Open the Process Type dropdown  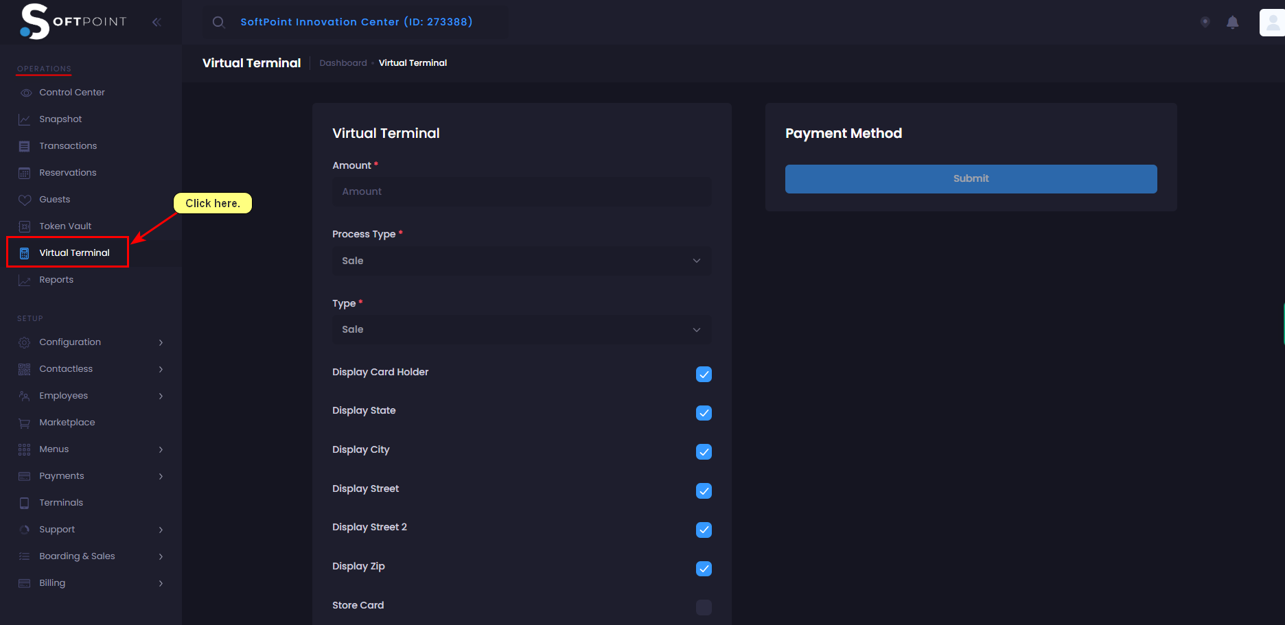click(522, 261)
